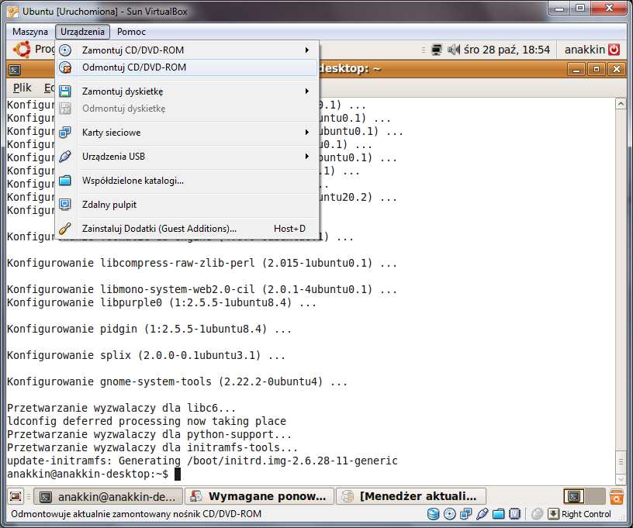Open the Plik menu in the terminal
The height and width of the screenshot is (528, 633).
tap(22, 88)
